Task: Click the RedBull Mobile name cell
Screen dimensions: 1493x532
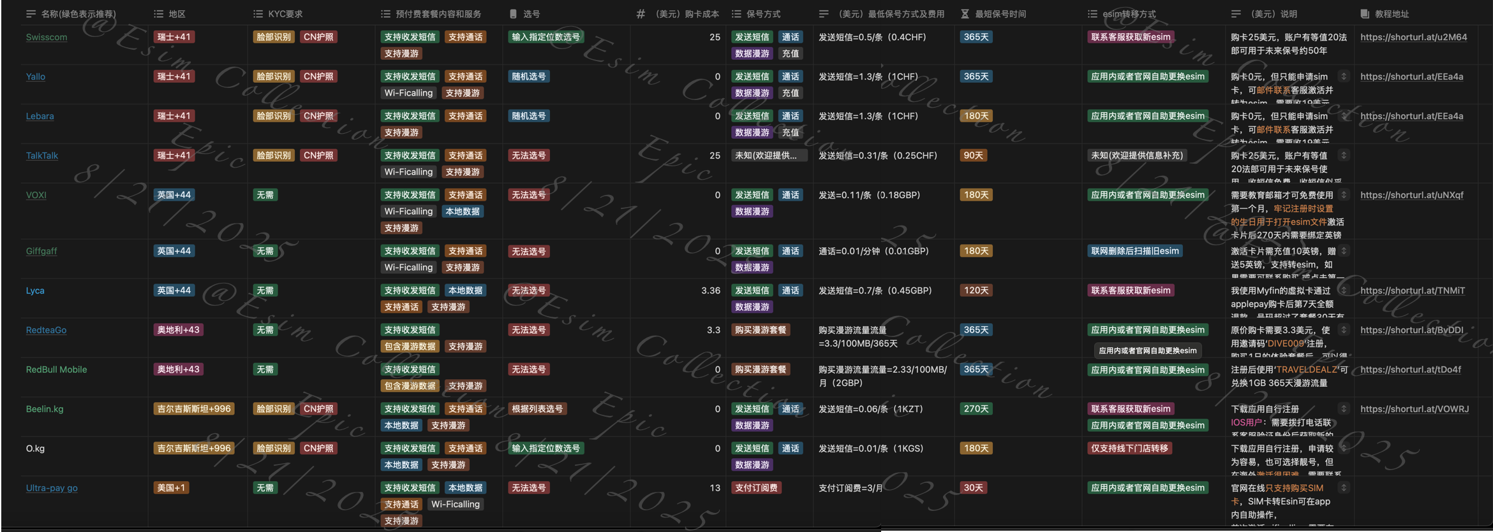Action: coord(56,370)
